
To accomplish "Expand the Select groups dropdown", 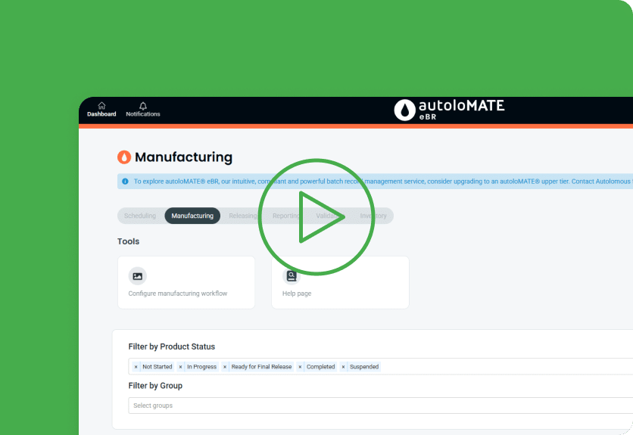I will point(379,405).
